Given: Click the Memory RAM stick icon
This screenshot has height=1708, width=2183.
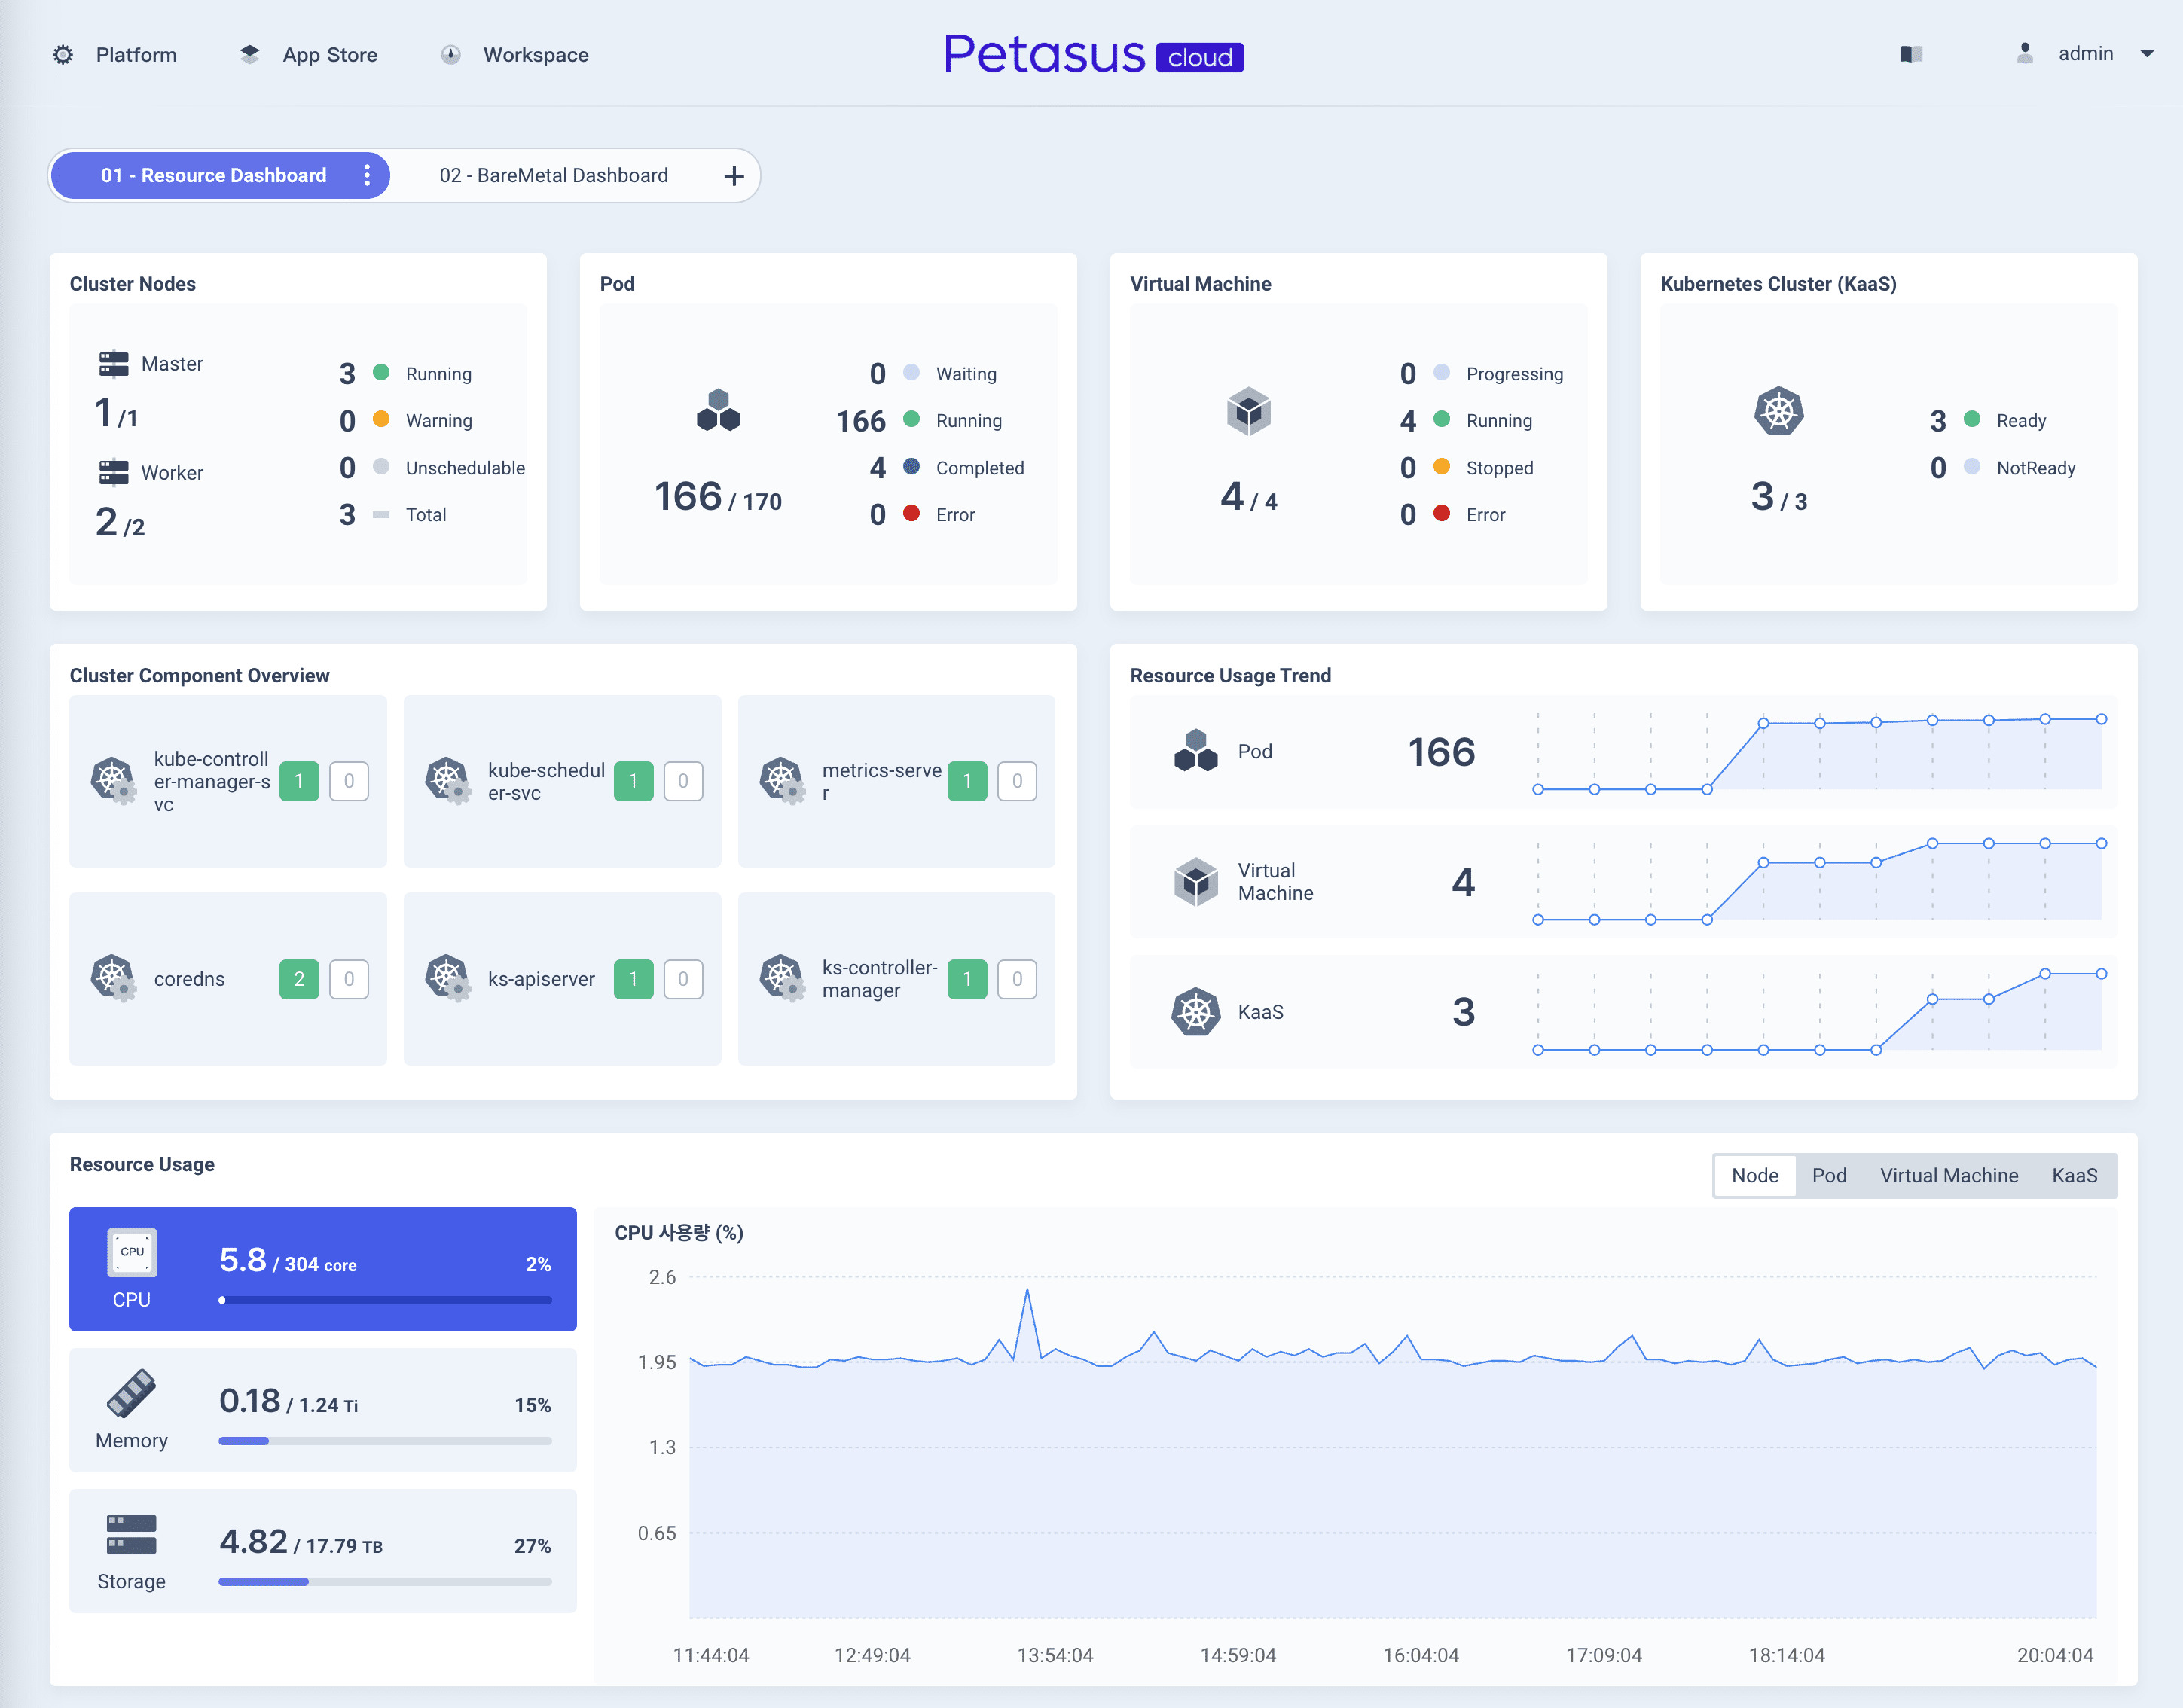Looking at the screenshot, I should click(x=132, y=1393).
